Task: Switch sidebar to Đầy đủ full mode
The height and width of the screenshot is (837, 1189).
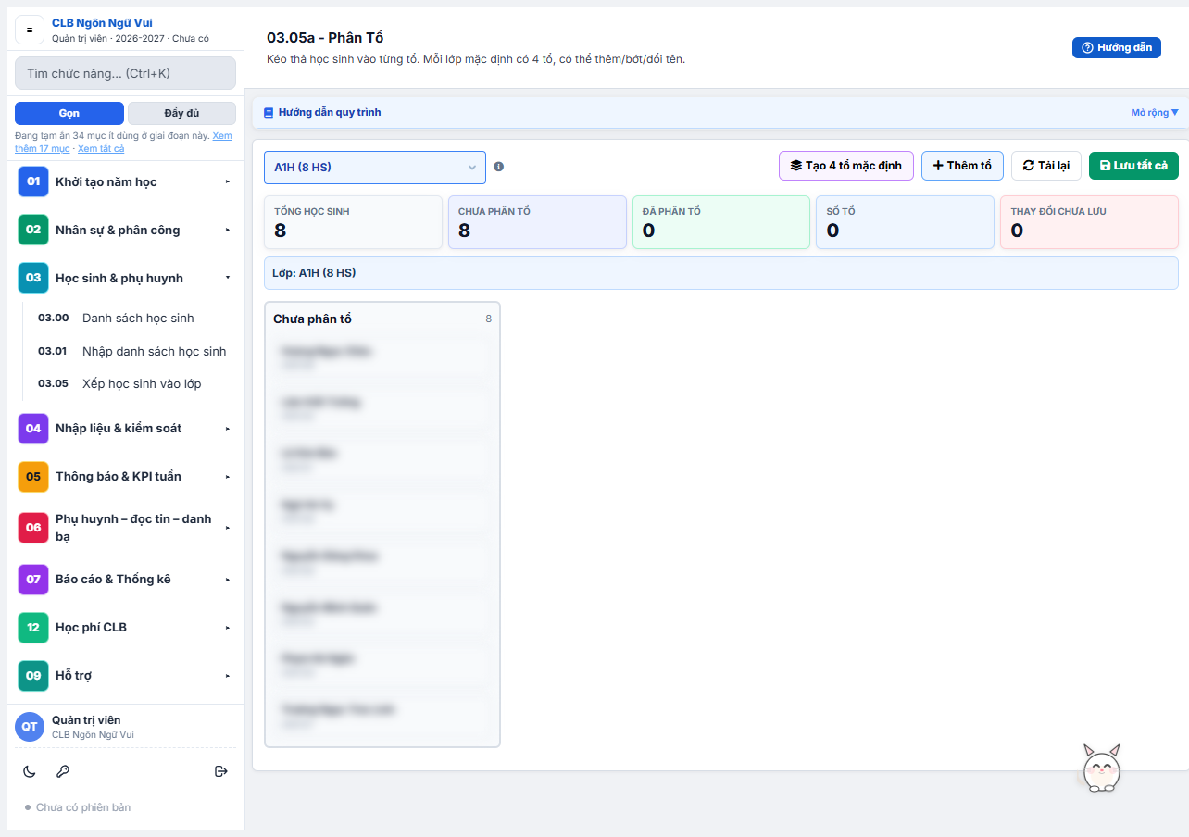Action: click(181, 113)
